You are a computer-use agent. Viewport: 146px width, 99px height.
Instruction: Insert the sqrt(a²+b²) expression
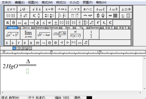[x=12, y=34]
